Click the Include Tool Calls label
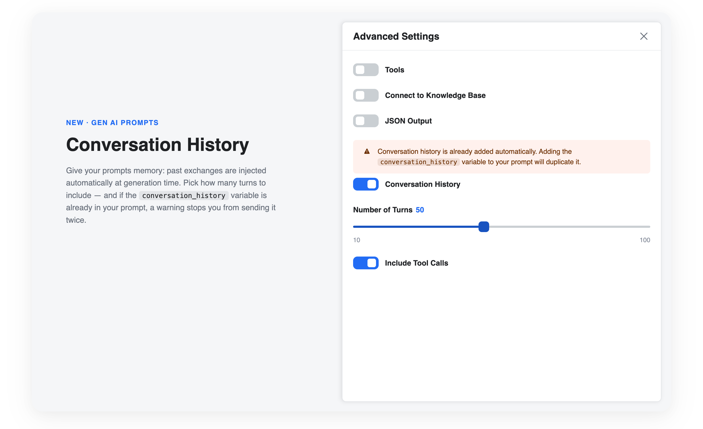The height and width of the screenshot is (429, 703). 416,263
